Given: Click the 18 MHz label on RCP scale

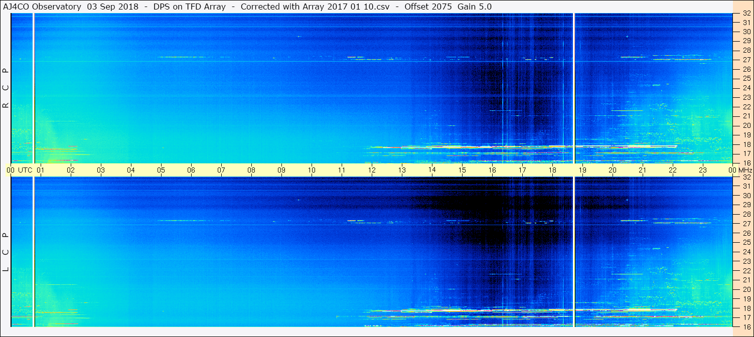Looking at the screenshot, I should tap(746, 144).
